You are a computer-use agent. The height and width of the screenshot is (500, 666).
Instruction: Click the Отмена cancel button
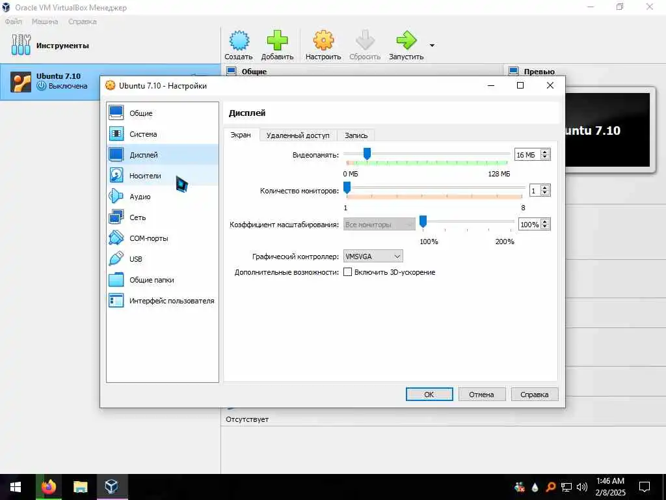481,394
